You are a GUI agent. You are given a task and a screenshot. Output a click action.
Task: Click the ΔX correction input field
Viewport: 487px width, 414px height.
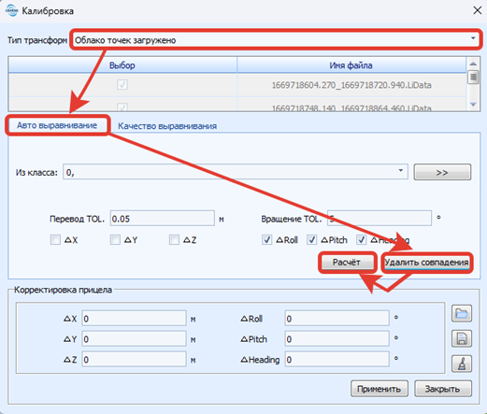tap(134, 319)
